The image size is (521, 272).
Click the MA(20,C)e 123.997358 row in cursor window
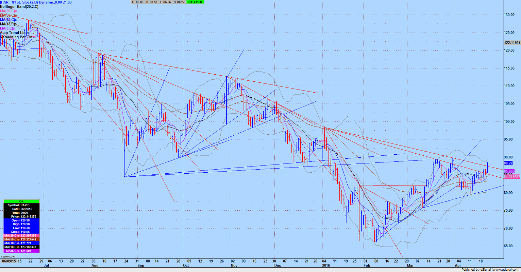coord(21,235)
